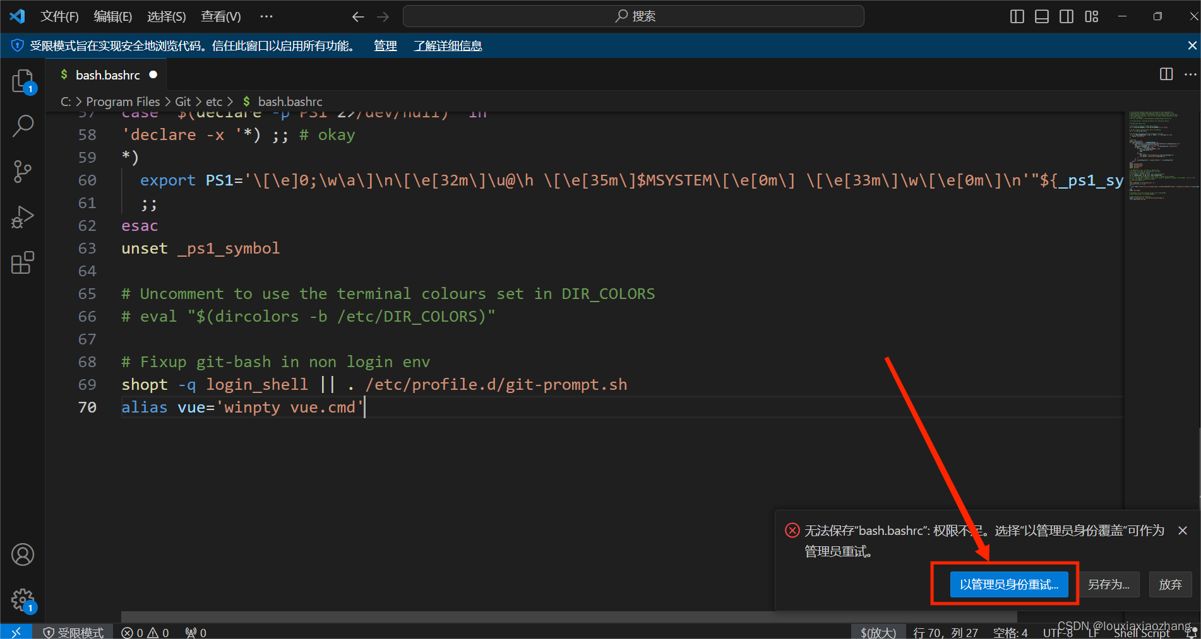Close the restricted mode banner
Screen dimensions: 1201x639
click(1192, 45)
